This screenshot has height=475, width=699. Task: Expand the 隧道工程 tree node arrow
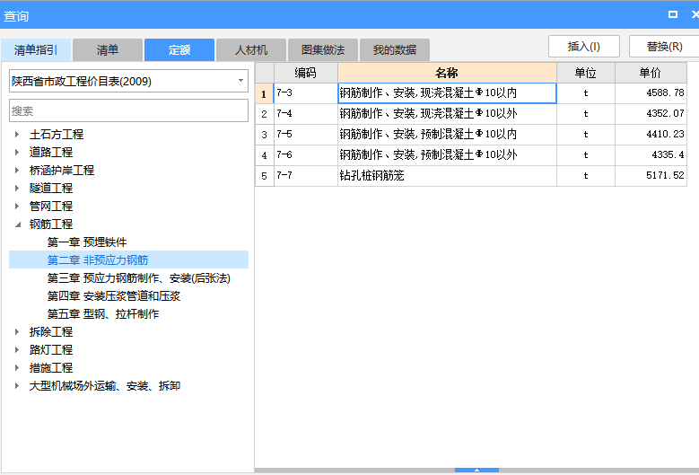click(17, 188)
